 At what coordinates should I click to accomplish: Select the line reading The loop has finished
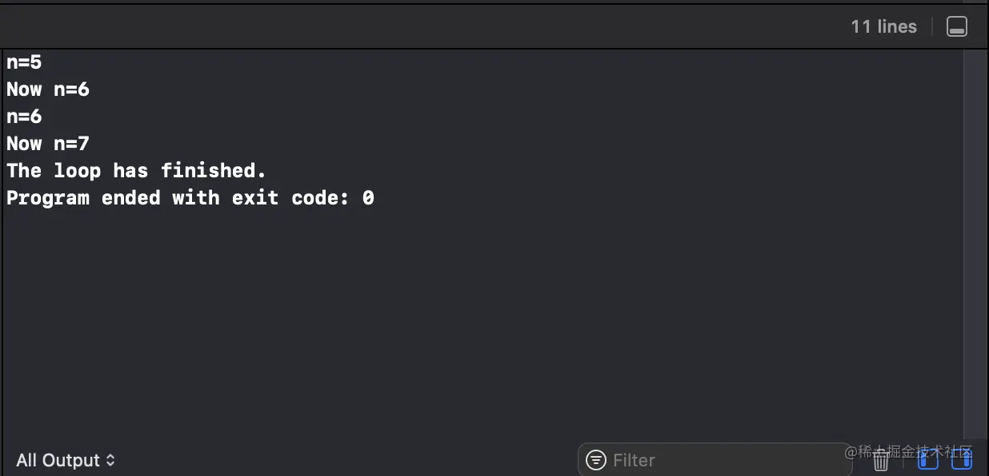(x=136, y=170)
